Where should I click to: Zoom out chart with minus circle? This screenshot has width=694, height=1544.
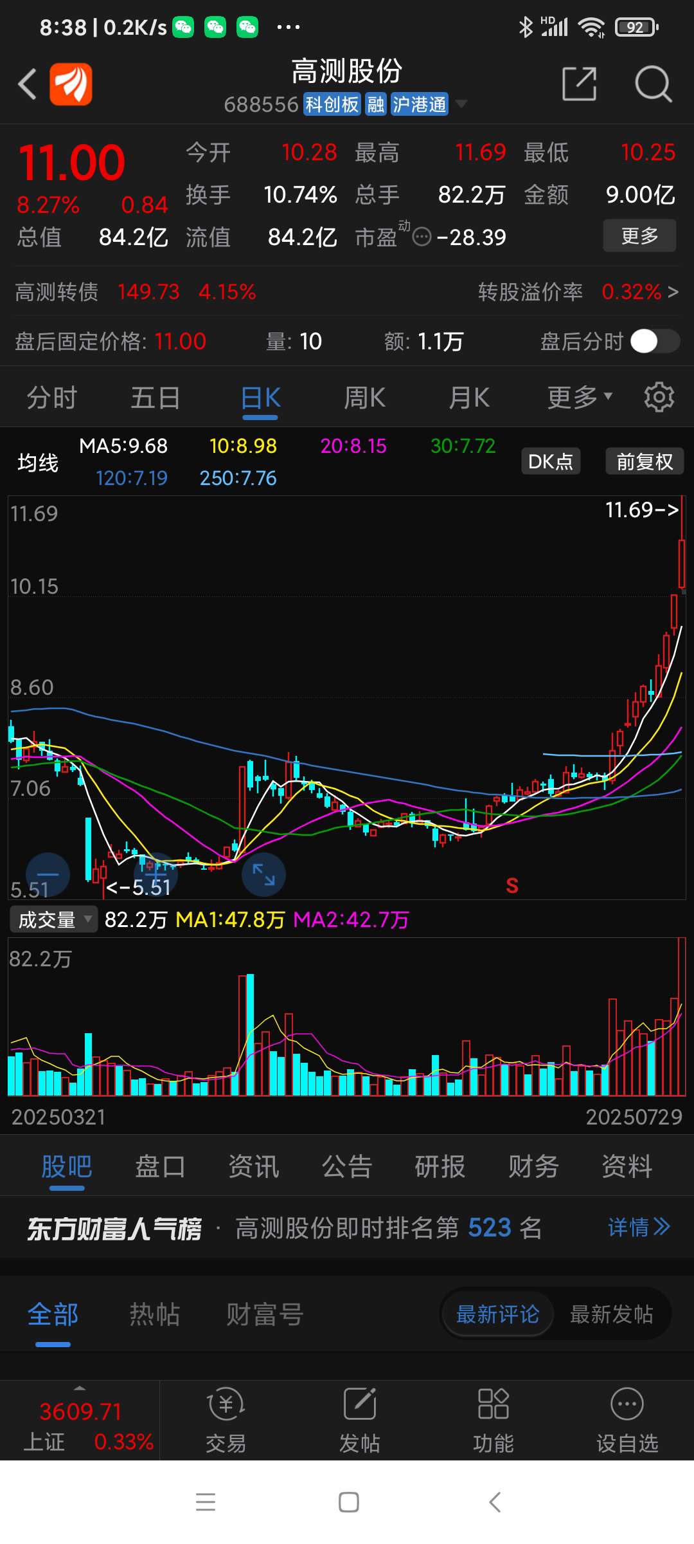click(x=48, y=874)
